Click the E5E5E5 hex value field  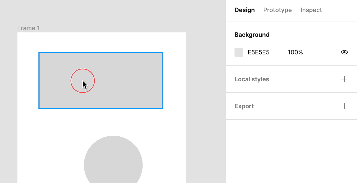pyautogui.click(x=258, y=52)
